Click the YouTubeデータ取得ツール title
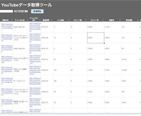The width and height of the screenshot is (141, 116). click(27, 5)
